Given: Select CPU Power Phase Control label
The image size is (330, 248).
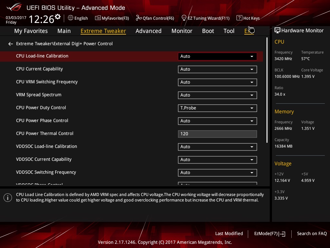Looking at the screenshot, I should (x=42, y=120).
